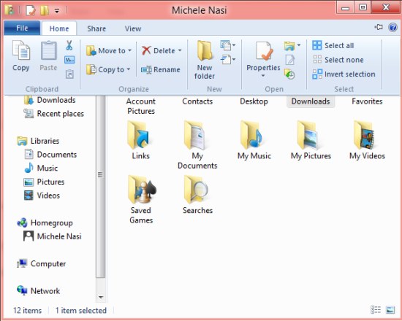Click the Copy icon in Clipboard group

click(21, 55)
